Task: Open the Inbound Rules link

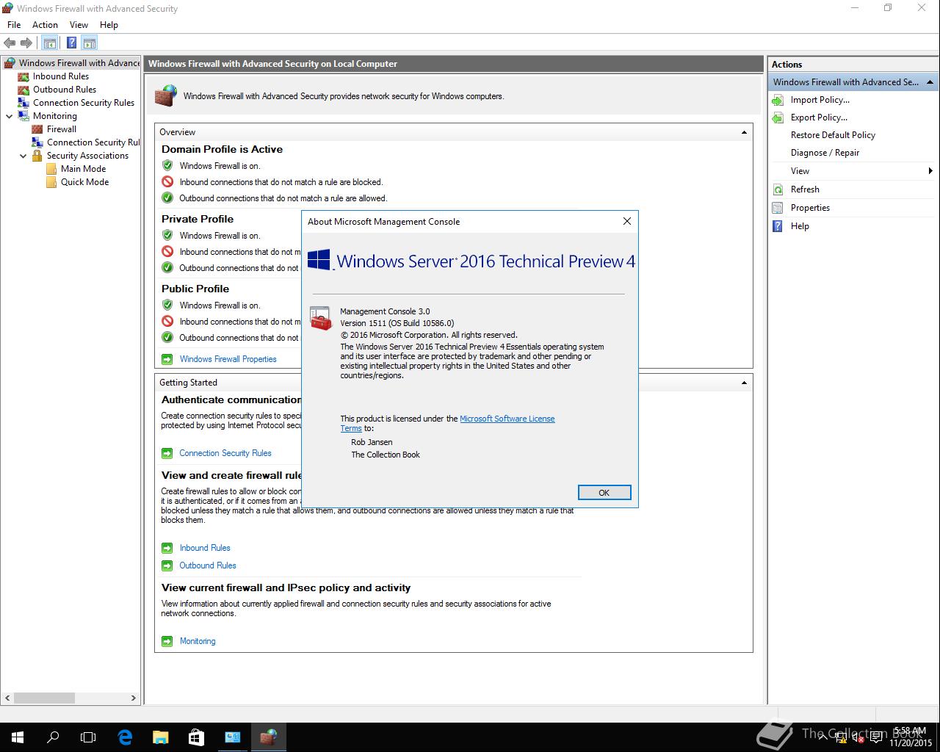Action: (205, 548)
